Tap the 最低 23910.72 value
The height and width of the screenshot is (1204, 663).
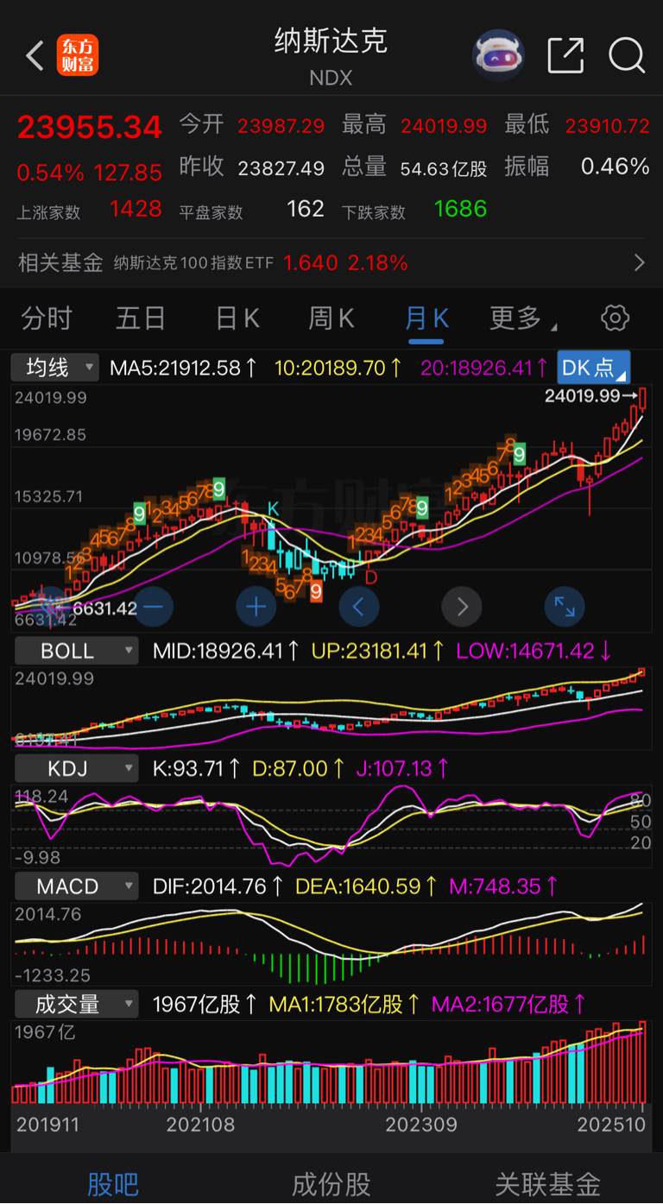(x=608, y=126)
